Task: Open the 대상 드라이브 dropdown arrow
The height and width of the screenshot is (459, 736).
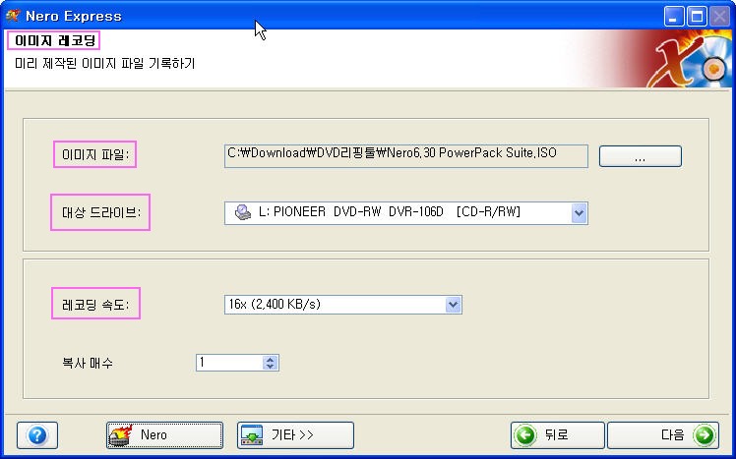Action: tap(580, 213)
